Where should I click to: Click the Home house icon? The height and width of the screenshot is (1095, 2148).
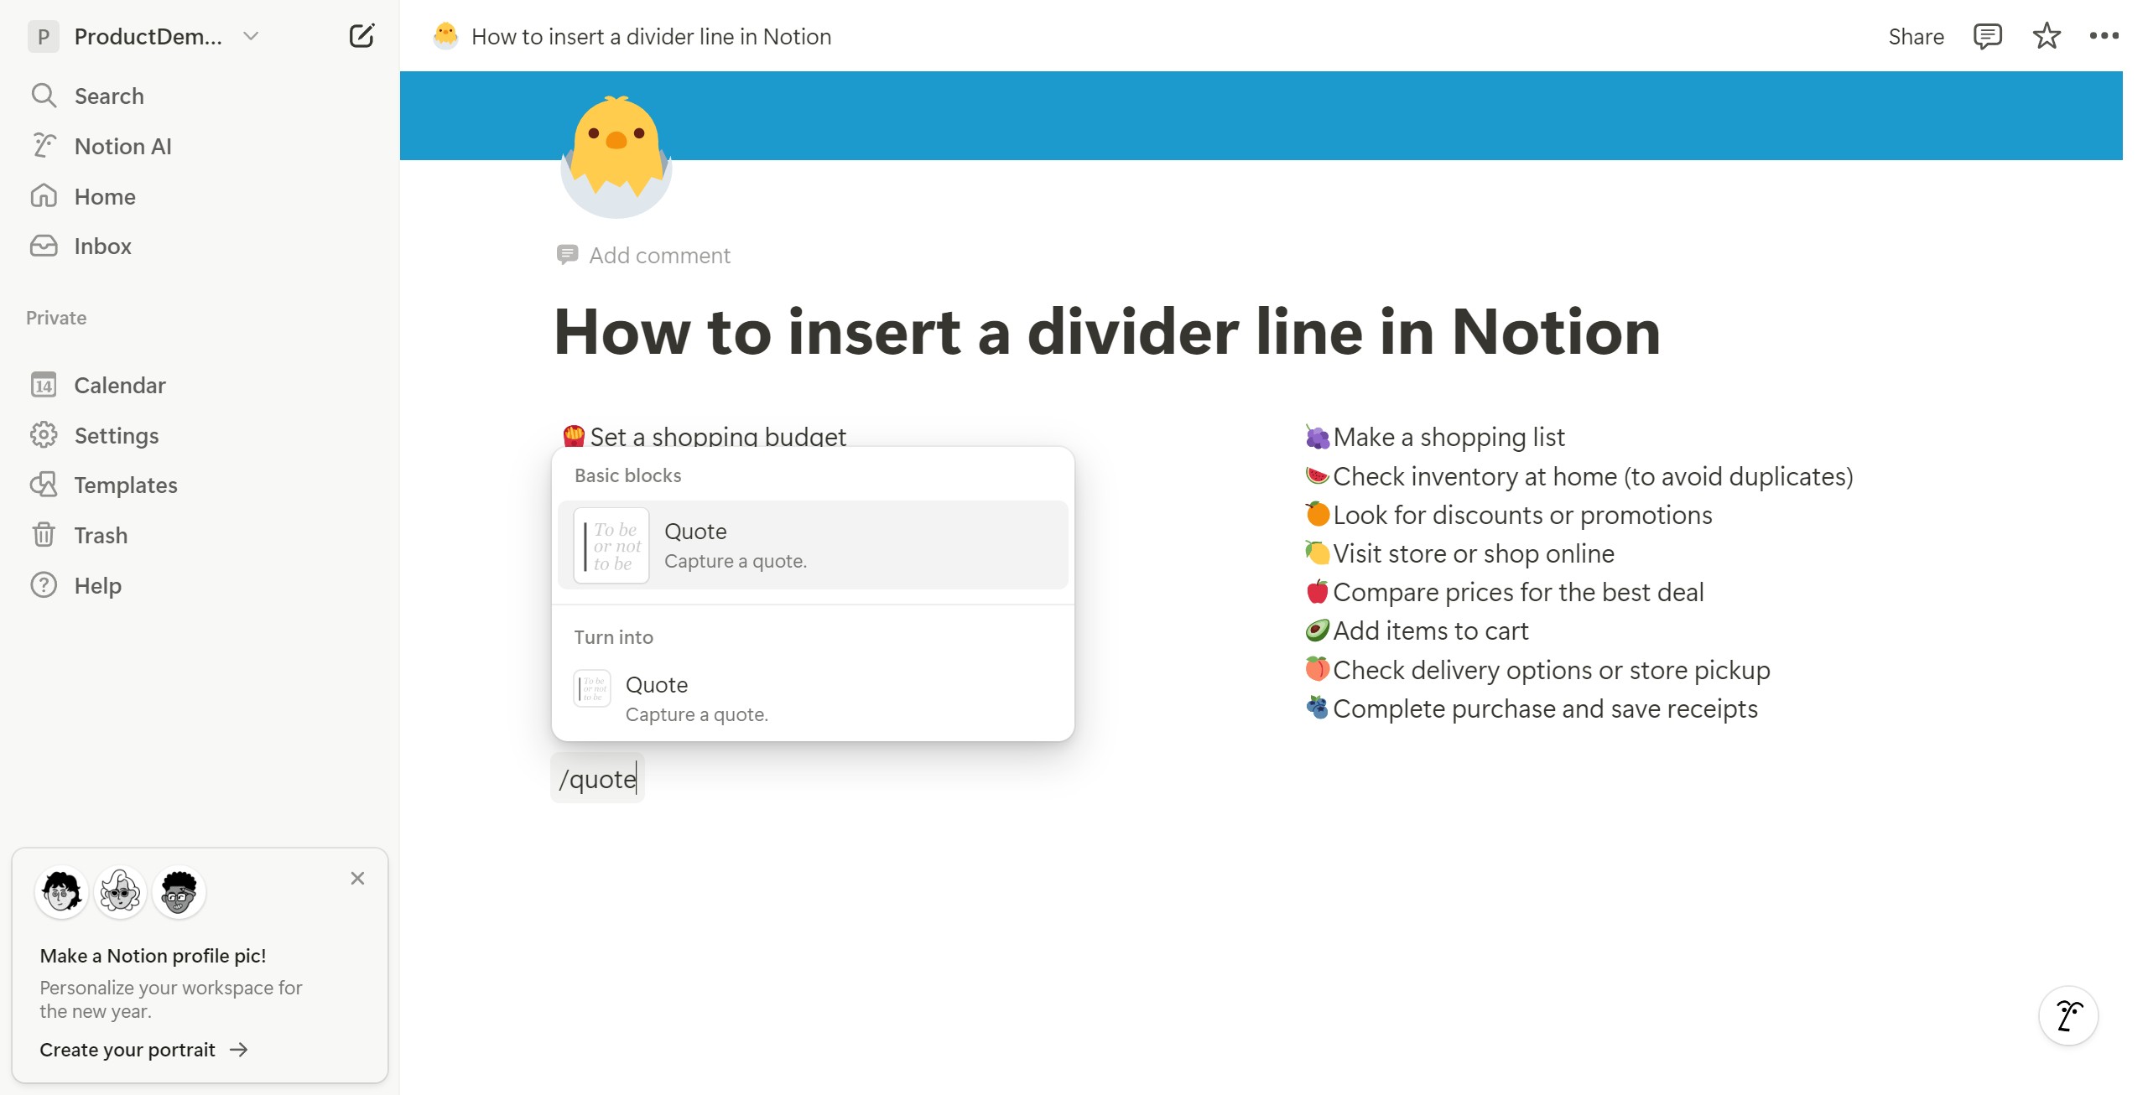pyautogui.click(x=44, y=196)
